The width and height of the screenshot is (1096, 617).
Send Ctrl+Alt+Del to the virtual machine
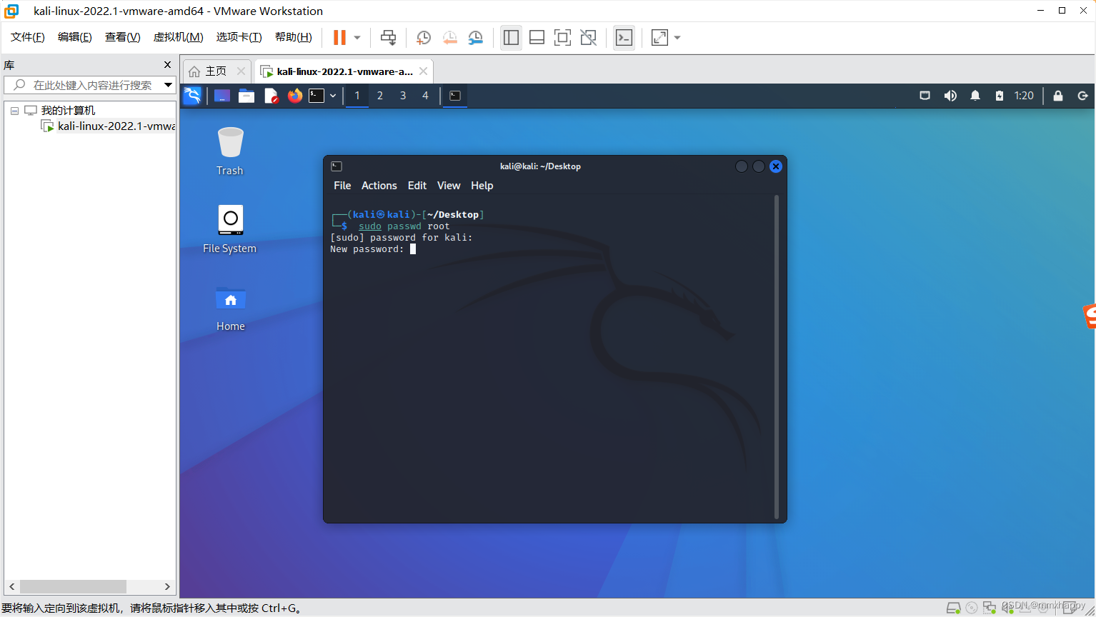click(388, 38)
